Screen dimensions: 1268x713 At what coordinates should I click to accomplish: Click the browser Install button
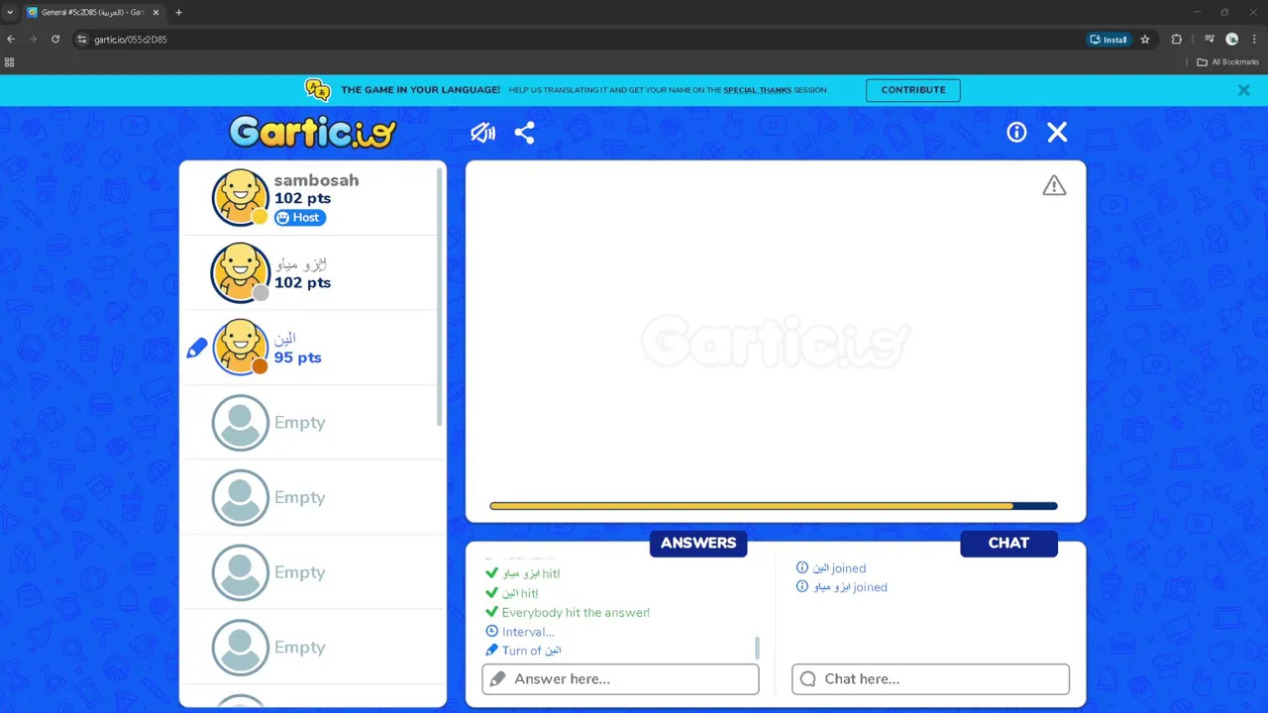tap(1109, 40)
